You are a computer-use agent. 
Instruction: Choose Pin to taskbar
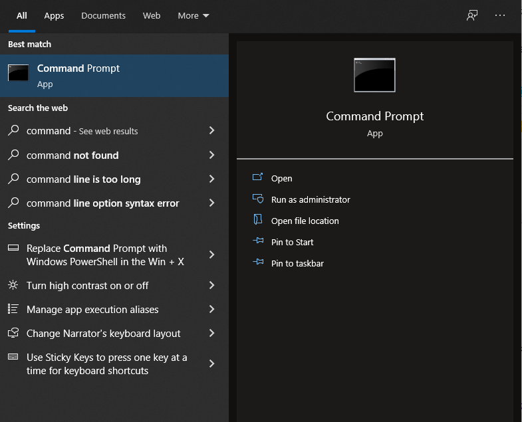(x=297, y=264)
